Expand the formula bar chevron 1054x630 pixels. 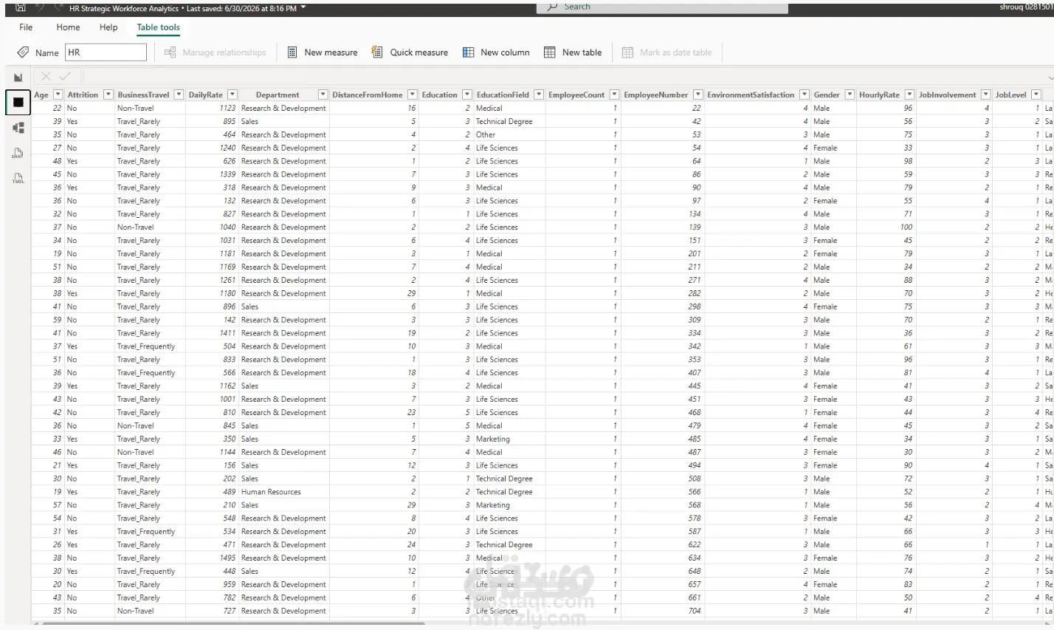(x=1050, y=77)
